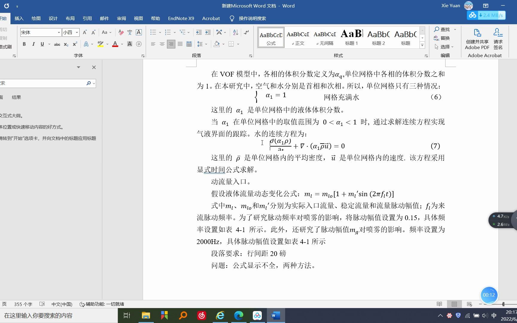Switch to Read Mode view icon
The width and height of the screenshot is (517, 323).
[439, 304]
